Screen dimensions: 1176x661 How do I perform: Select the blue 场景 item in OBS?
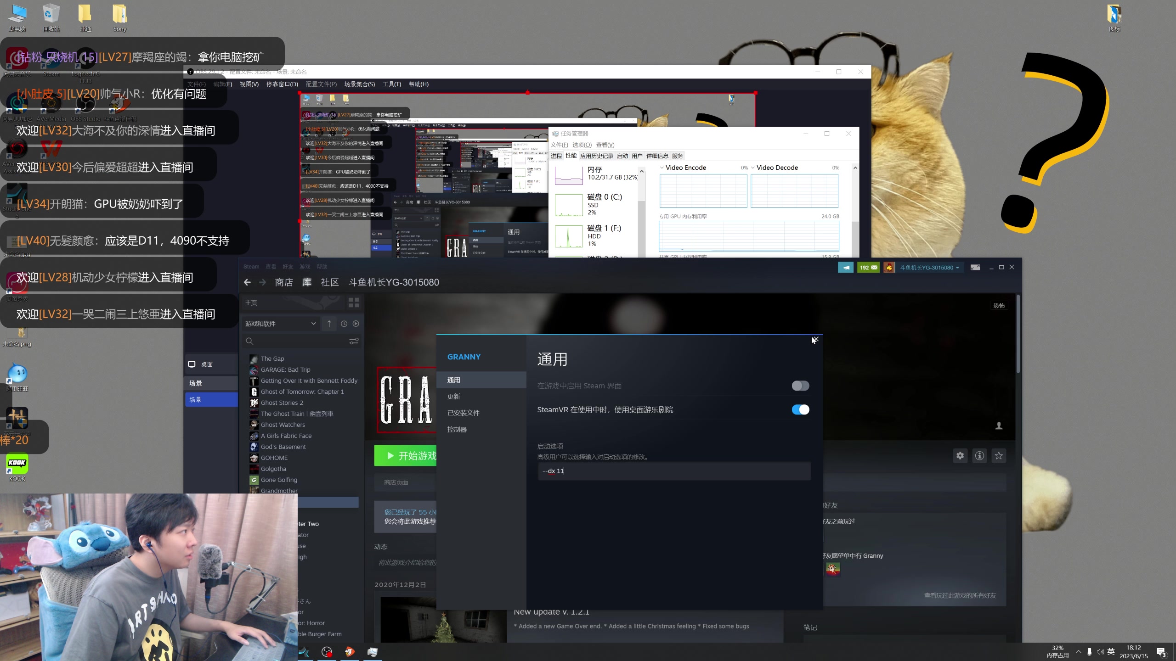211,399
